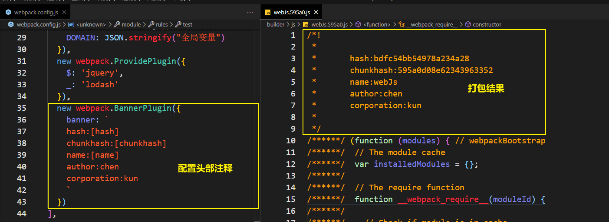Open the <function> breadcrumb segment
The width and height of the screenshot is (609, 222).
click(373, 25)
